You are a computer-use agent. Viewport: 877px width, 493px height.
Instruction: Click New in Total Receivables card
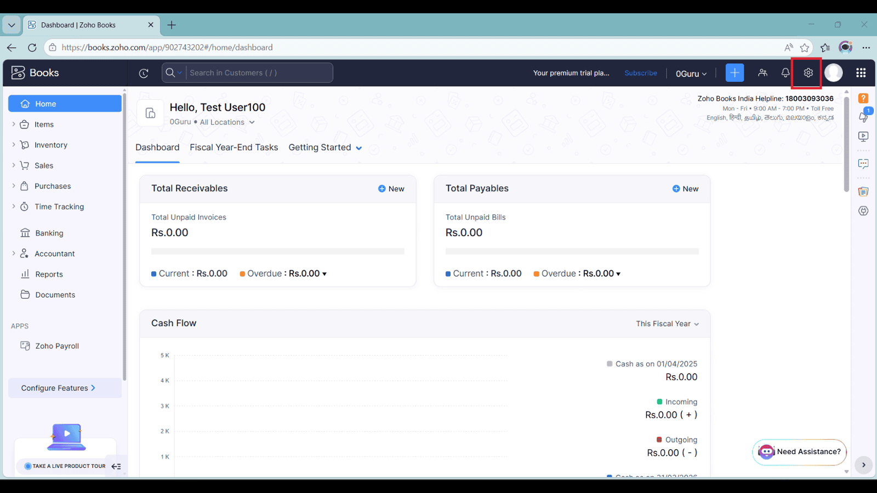(x=391, y=188)
